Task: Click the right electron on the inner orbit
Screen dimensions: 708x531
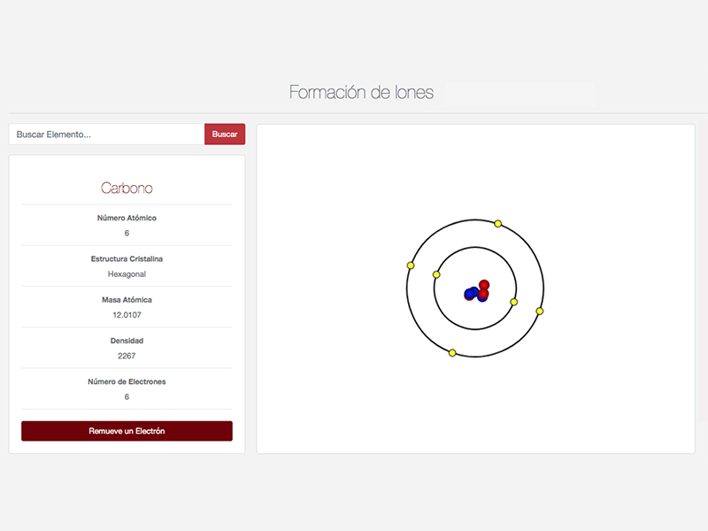Action: pos(513,302)
